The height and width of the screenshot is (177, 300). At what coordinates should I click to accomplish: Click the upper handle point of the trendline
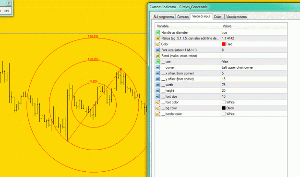pyautogui.click(x=121, y=69)
